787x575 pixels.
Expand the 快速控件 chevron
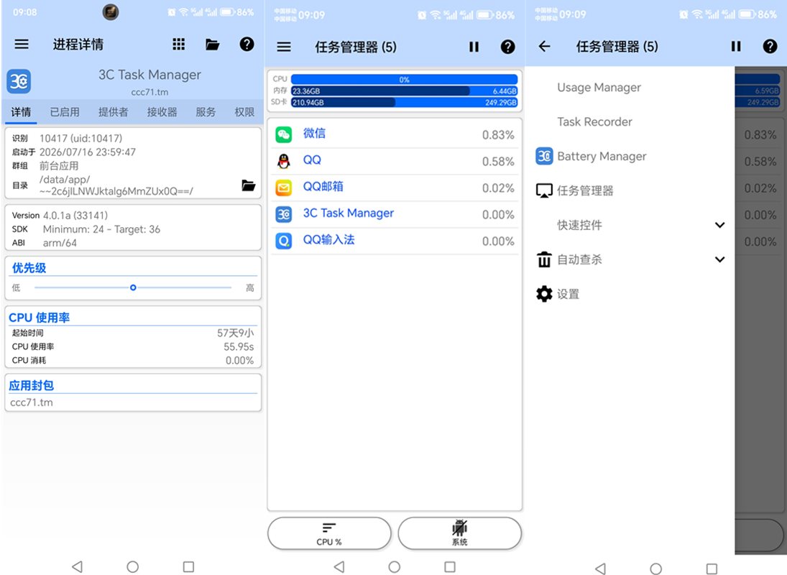click(x=719, y=225)
